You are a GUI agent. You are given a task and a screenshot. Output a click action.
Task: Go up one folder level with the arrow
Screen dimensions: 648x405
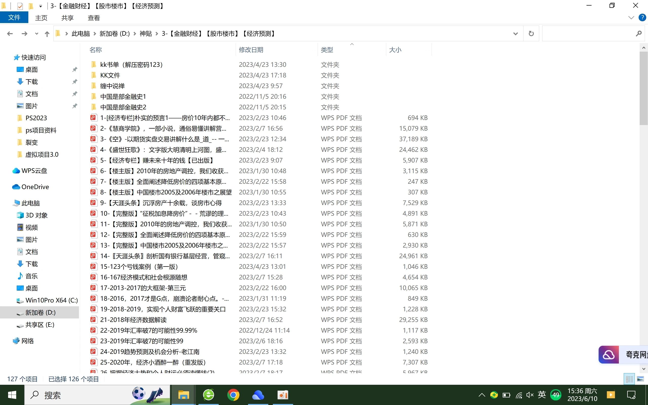click(47, 34)
